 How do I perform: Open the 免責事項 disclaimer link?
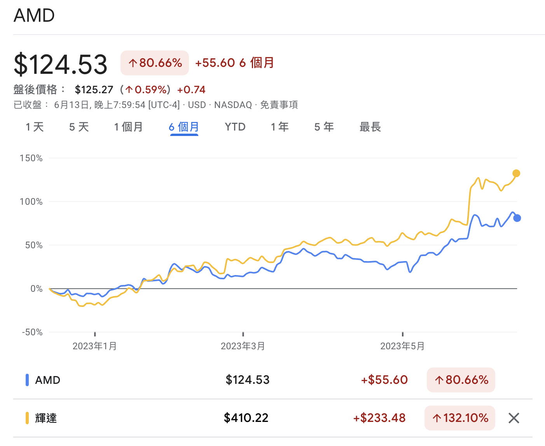[279, 105]
